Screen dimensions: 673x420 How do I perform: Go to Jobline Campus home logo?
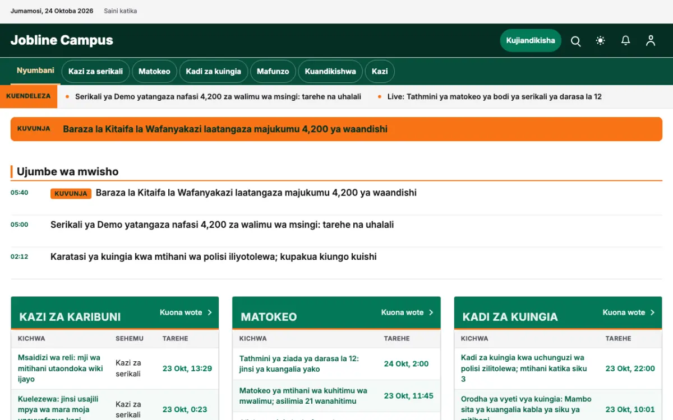click(62, 40)
